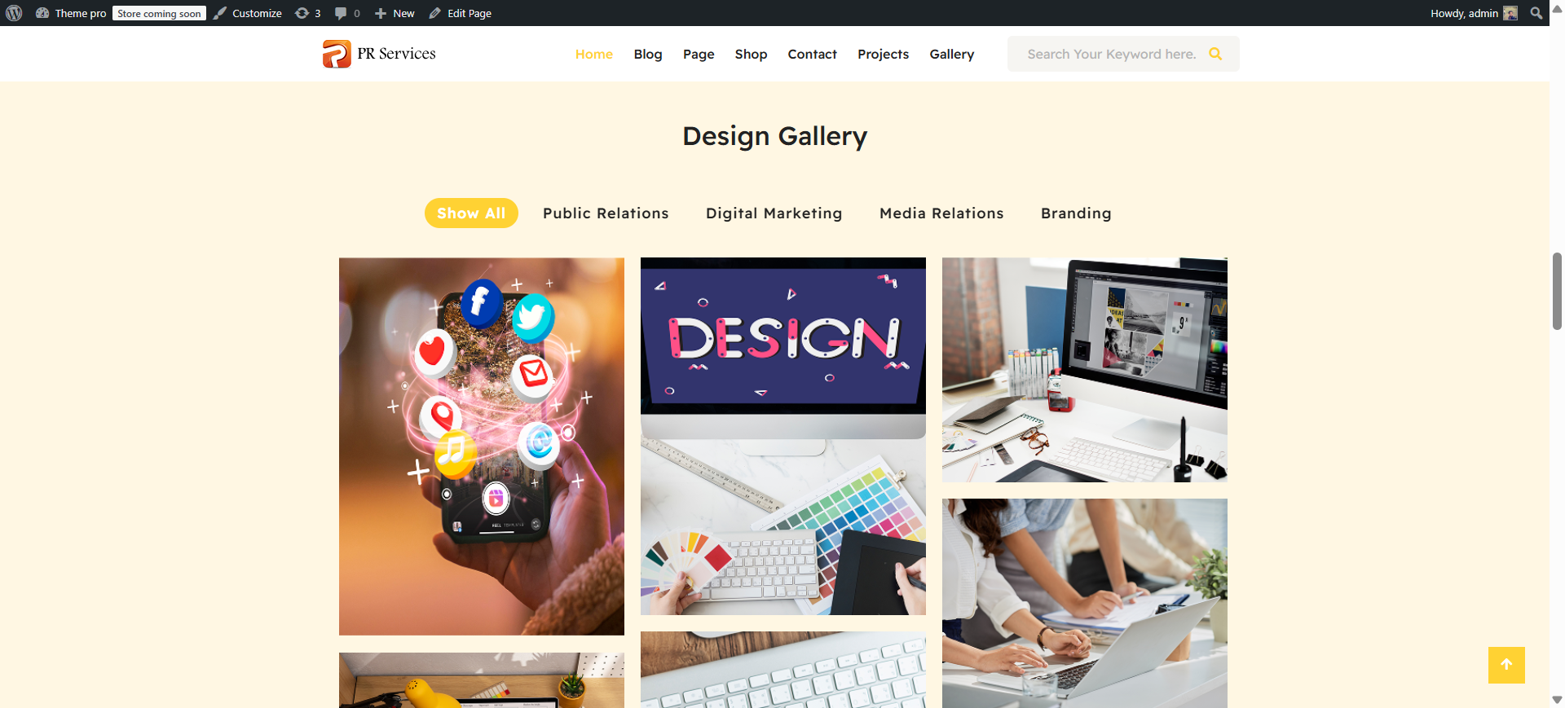Image resolution: width=1565 pixels, height=708 pixels.
Task: Click the orange search icon in keyword field
Action: point(1215,54)
